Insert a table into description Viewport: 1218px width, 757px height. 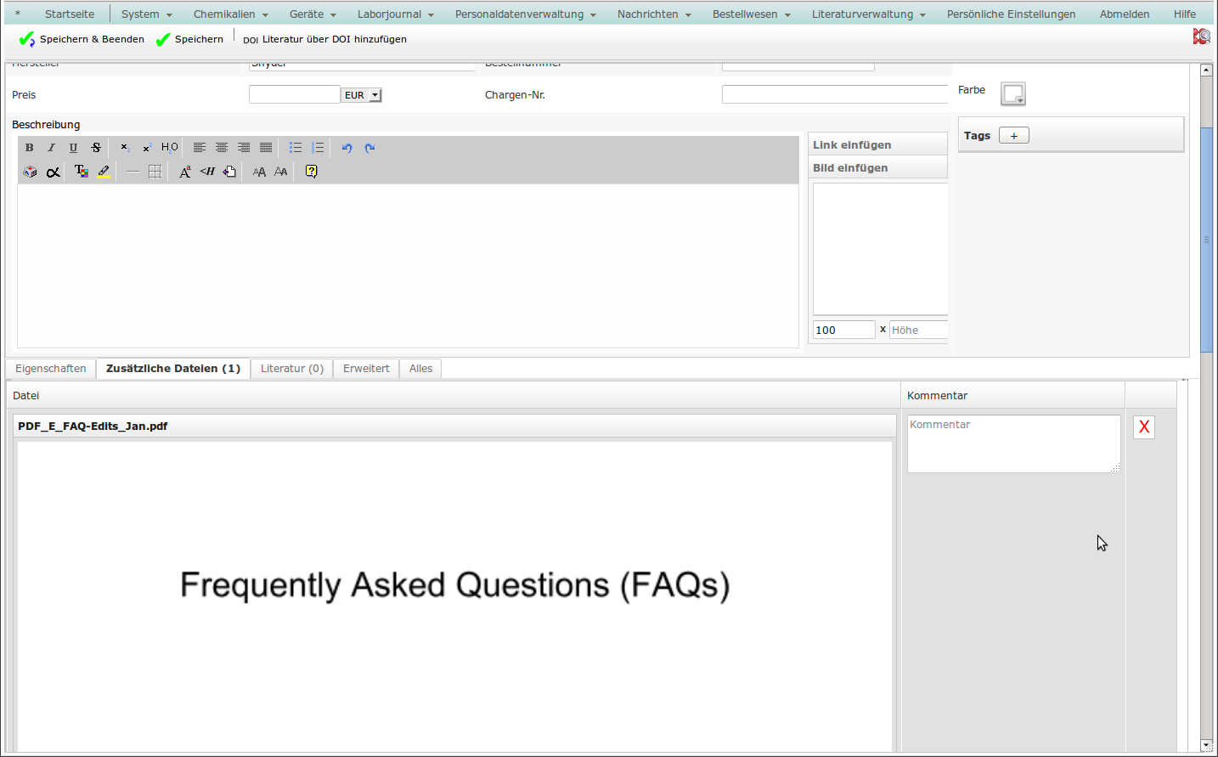coord(155,172)
